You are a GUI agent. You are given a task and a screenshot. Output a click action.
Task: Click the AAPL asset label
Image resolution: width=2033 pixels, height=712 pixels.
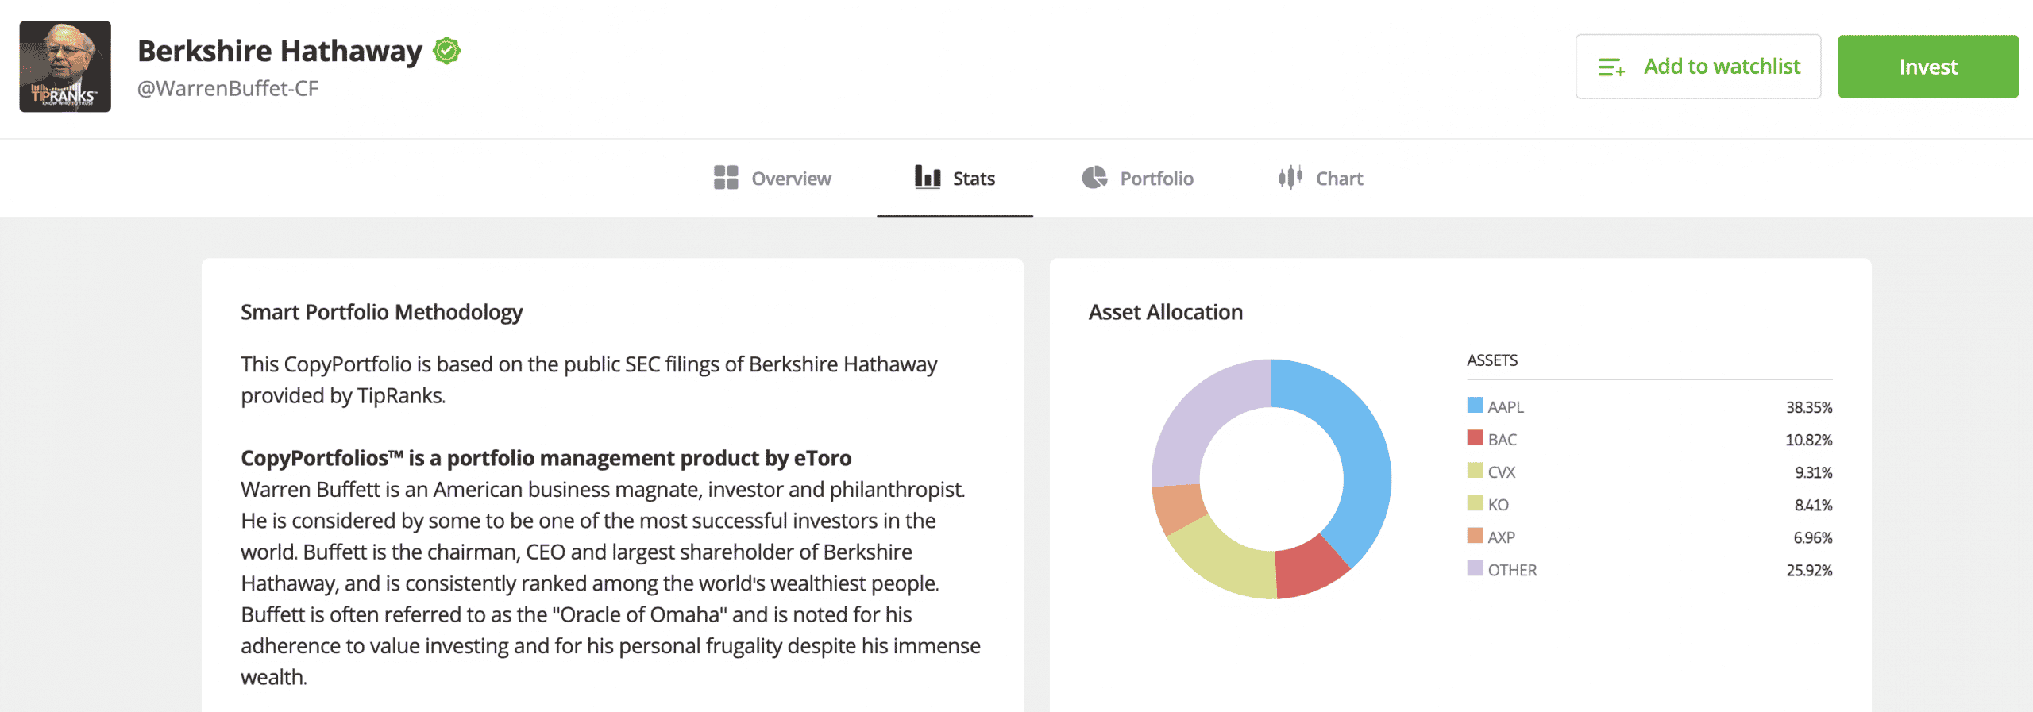click(x=1506, y=407)
